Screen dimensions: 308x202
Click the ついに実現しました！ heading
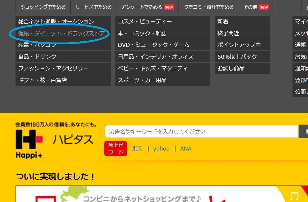pyautogui.click(x=55, y=176)
